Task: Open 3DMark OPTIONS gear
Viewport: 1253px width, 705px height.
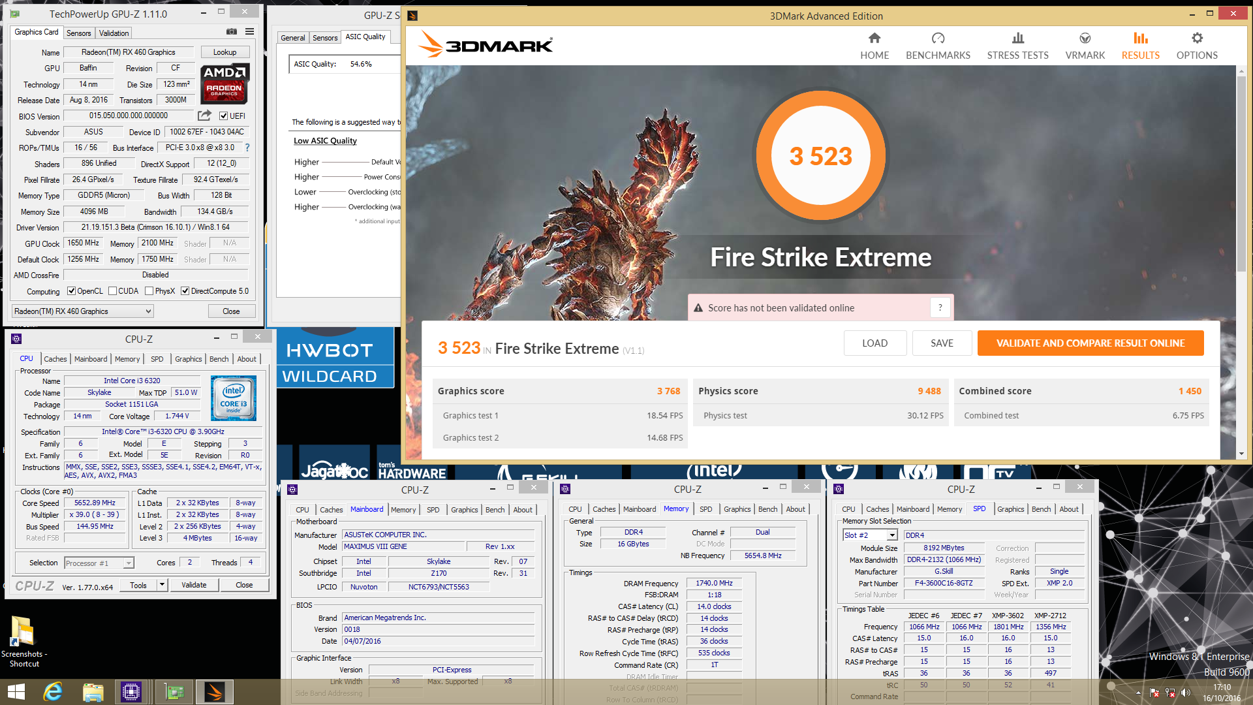Action: tap(1197, 46)
